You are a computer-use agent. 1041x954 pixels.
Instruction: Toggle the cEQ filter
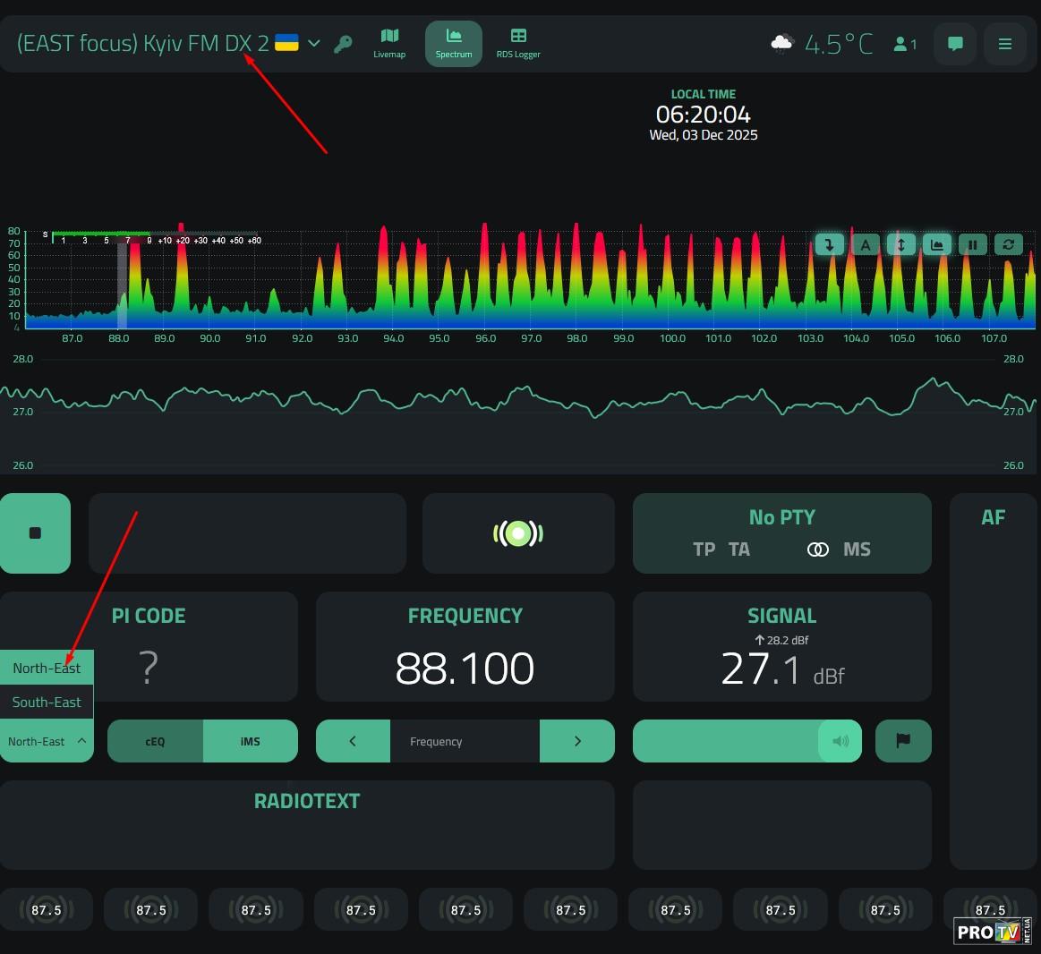point(155,741)
